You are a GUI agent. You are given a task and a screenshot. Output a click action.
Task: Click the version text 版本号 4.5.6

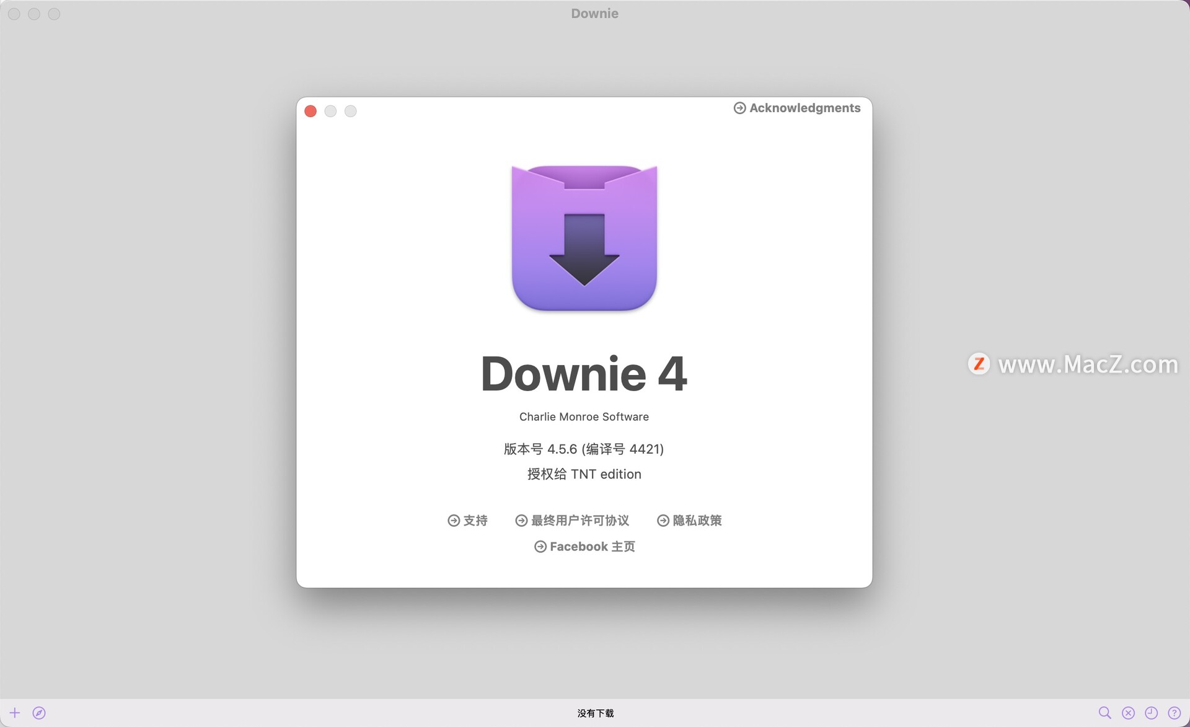point(584,449)
